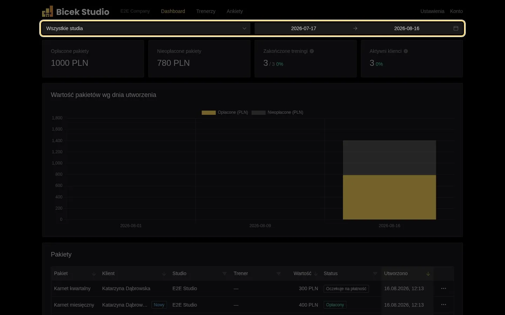Click info icon beside Aktywni klienci
The height and width of the screenshot is (315, 505).
tap(406, 51)
